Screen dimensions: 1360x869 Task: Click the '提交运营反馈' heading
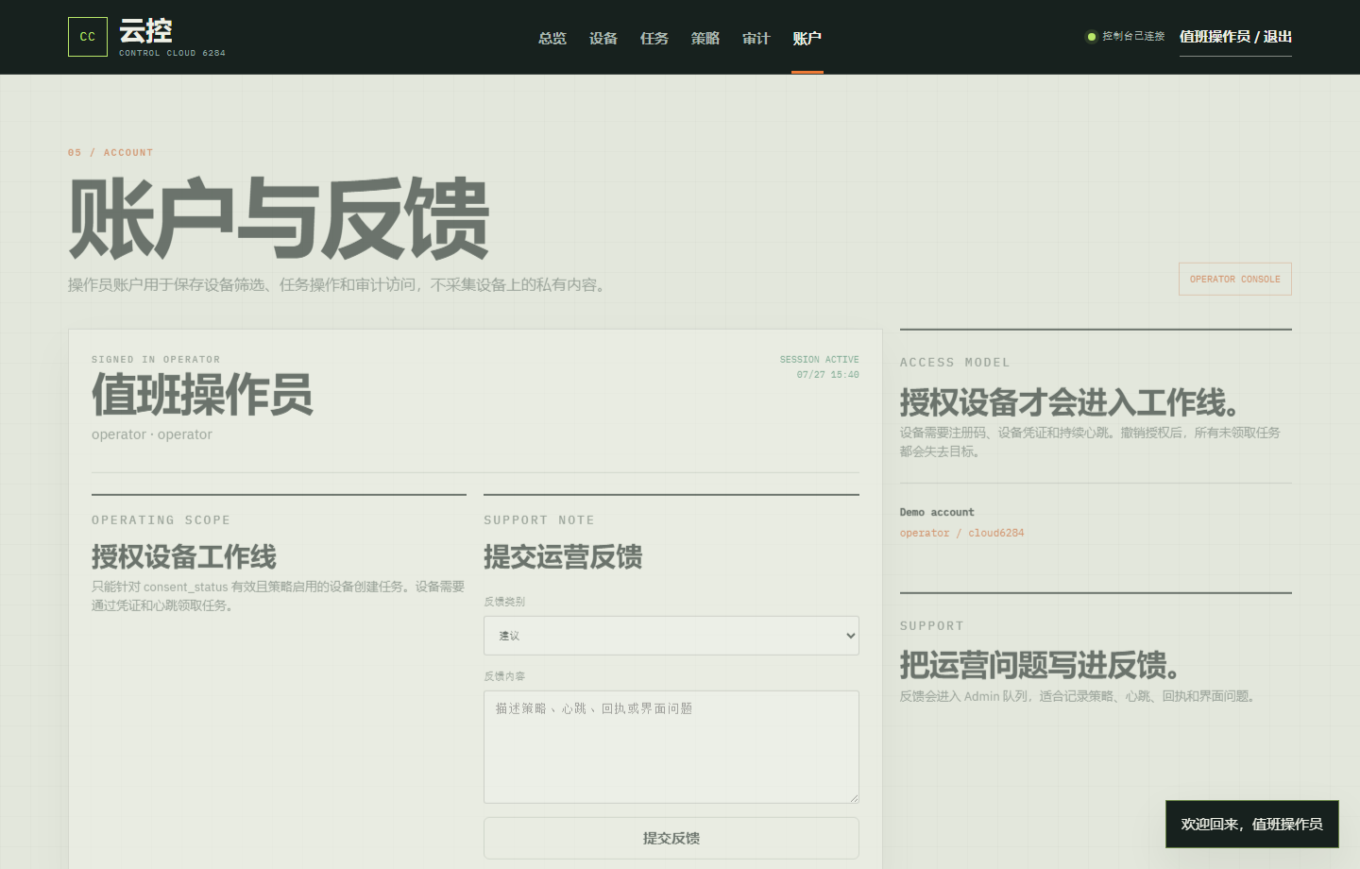click(x=563, y=556)
